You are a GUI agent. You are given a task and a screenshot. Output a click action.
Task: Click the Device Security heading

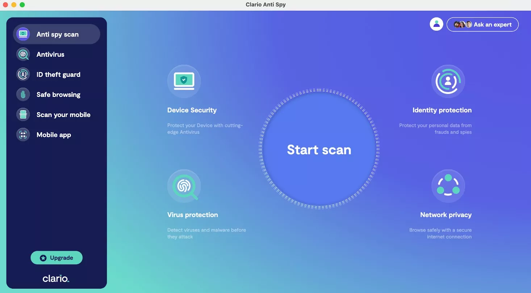[x=192, y=110]
